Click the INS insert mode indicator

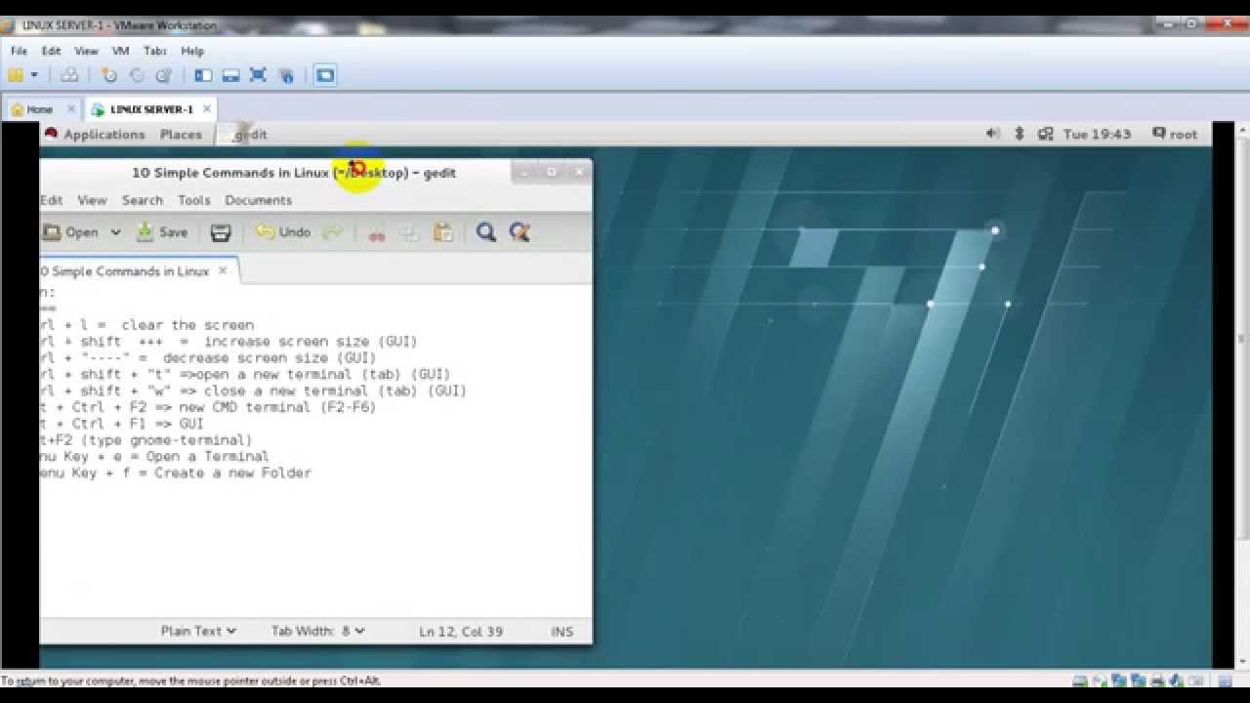click(562, 632)
